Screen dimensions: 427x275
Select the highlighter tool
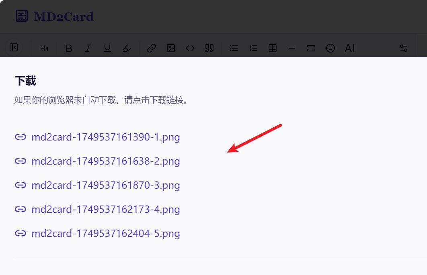(127, 48)
